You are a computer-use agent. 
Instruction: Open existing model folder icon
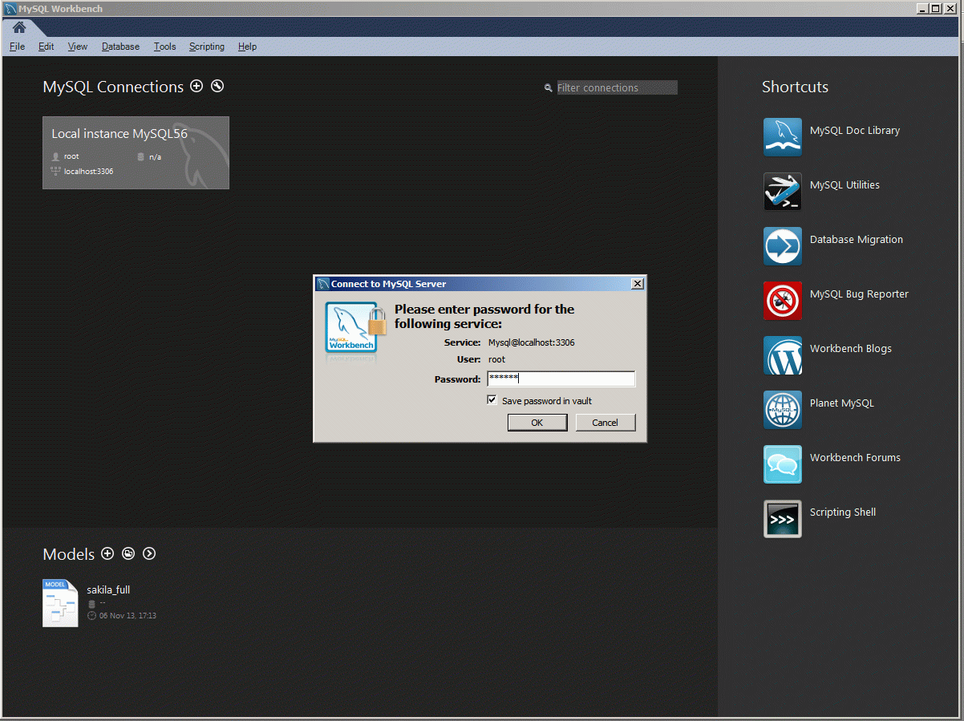128,553
